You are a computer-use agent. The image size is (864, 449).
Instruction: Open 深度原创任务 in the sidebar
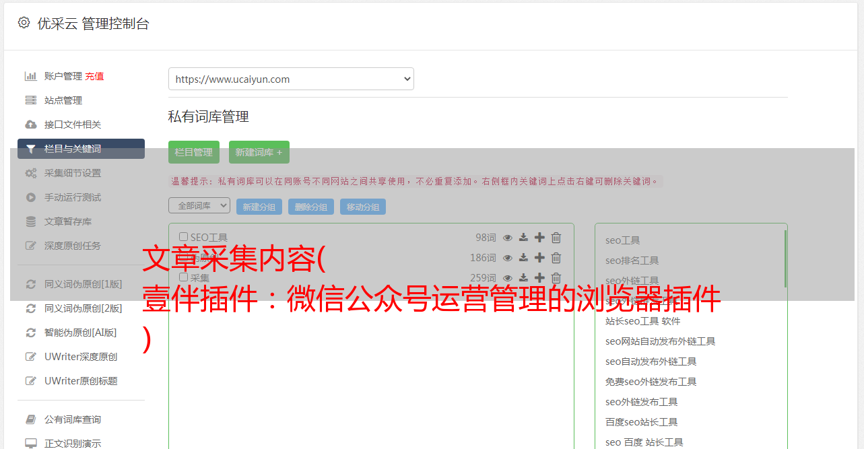73,246
